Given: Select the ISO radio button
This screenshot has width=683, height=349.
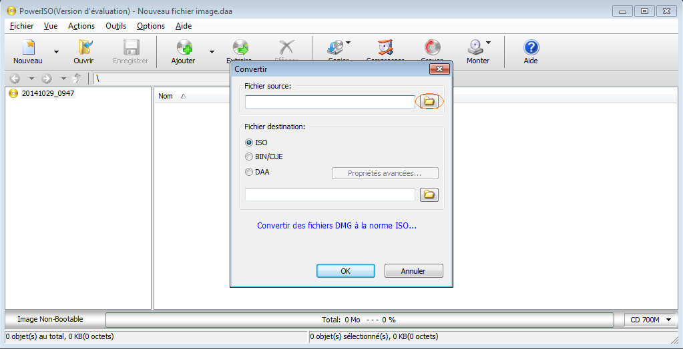Looking at the screenshot, I should [x=249, y=143].
